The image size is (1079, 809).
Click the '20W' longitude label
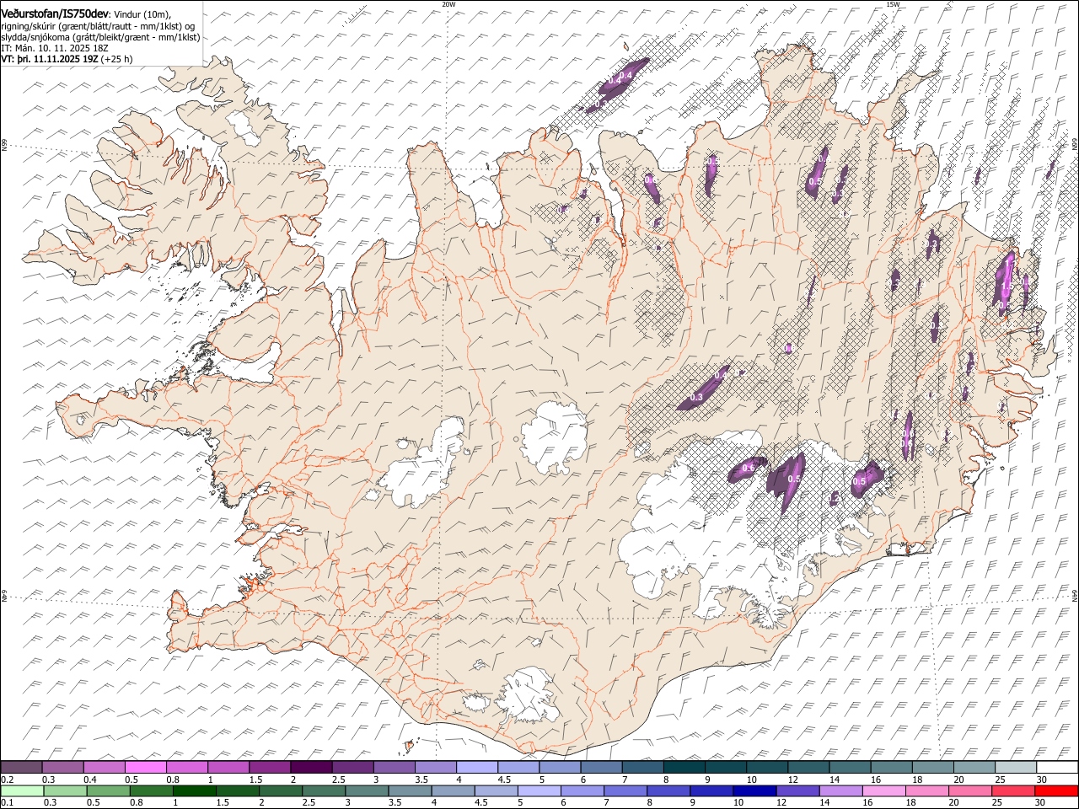pos(448,4)
